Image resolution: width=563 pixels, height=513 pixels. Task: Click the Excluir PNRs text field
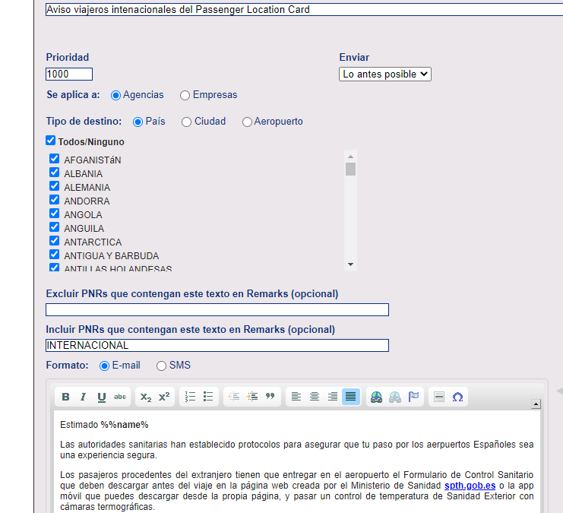tap(217, 310)
